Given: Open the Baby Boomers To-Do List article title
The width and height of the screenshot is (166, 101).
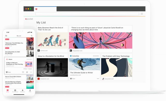Looking at the screenshot, I should tap(50, 29).
